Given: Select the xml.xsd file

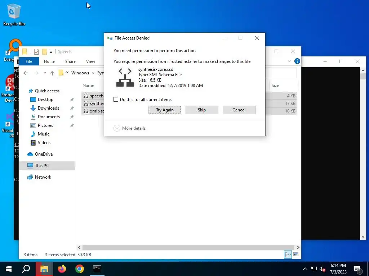Looking at the screenshot, I should [97, 111].
